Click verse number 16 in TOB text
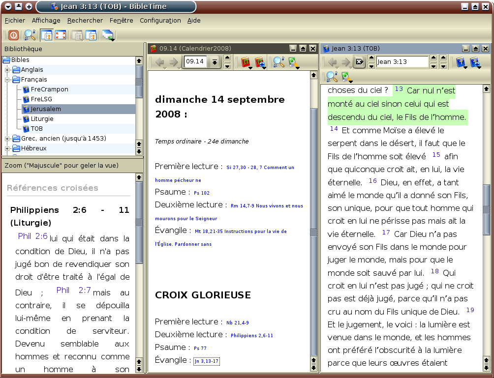 [372, 181]
